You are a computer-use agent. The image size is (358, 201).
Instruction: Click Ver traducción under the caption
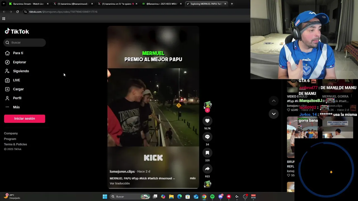click(x=120, y=183)
